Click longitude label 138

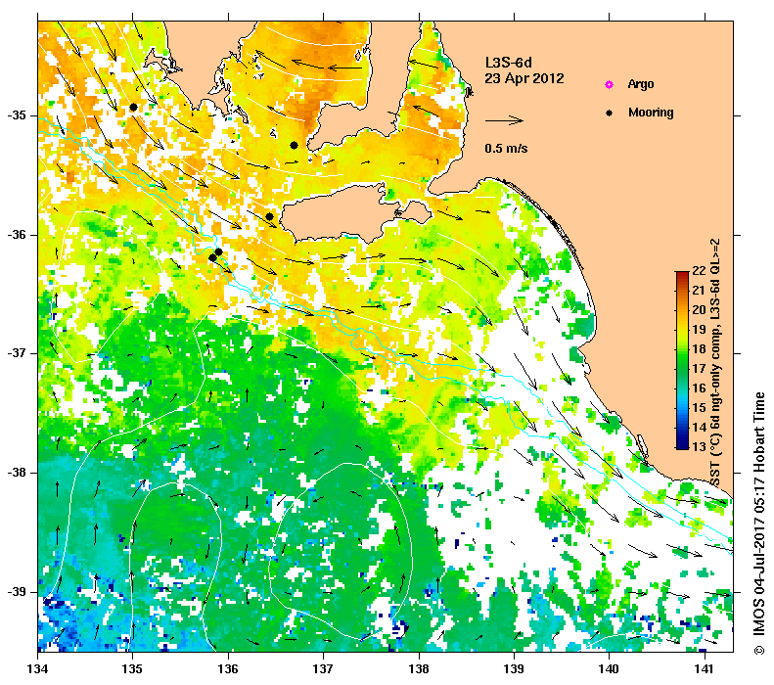(x=419, y=669)
